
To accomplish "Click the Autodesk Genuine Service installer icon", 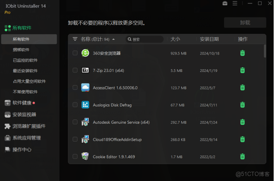I will coord(85,122).
